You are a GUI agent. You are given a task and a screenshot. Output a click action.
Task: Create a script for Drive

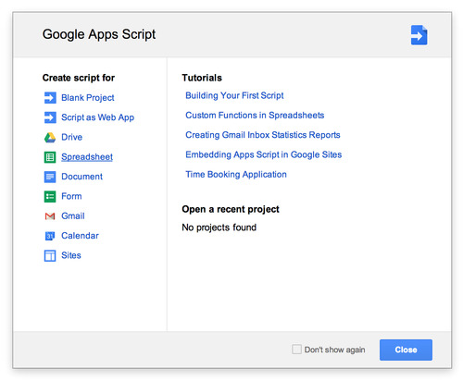pos(71,137)
